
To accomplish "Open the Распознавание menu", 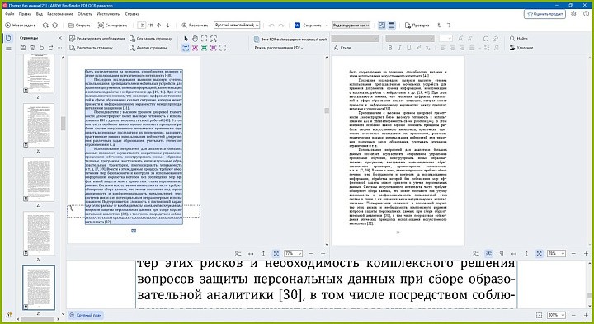I will pyautogui.click(x=60, y=14).
